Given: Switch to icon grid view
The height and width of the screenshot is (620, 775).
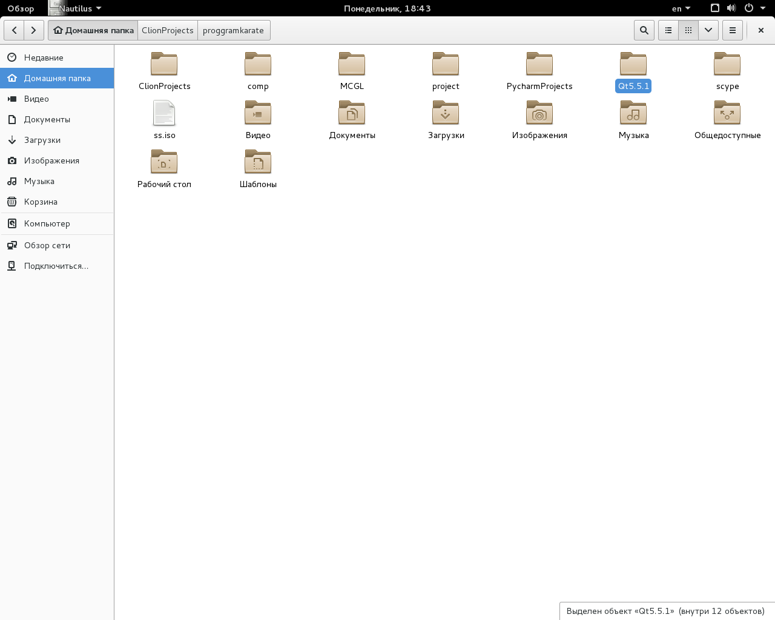Looking at the screenshot, I should point(688,30).
